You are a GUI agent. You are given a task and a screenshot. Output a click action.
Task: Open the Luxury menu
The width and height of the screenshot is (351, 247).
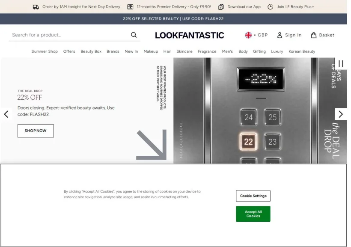click(277, 51)
